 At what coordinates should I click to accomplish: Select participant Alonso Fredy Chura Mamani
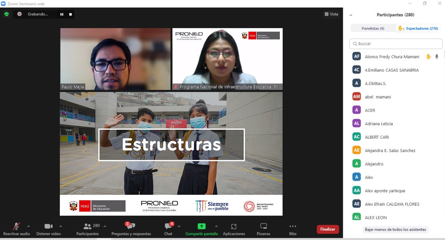396,57
